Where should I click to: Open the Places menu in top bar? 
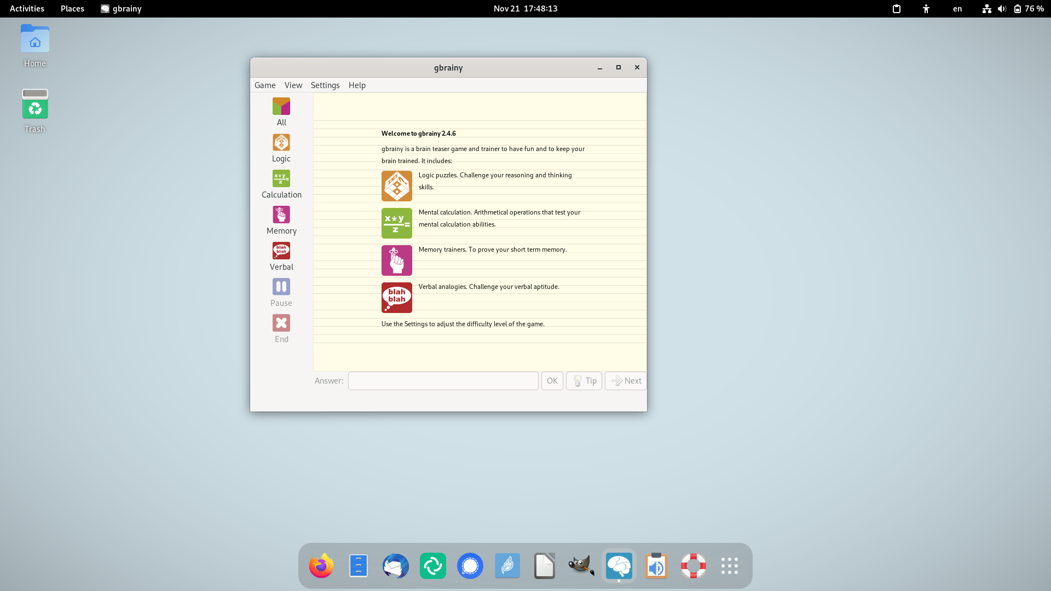pyautogui.click(x=72, y=9)
